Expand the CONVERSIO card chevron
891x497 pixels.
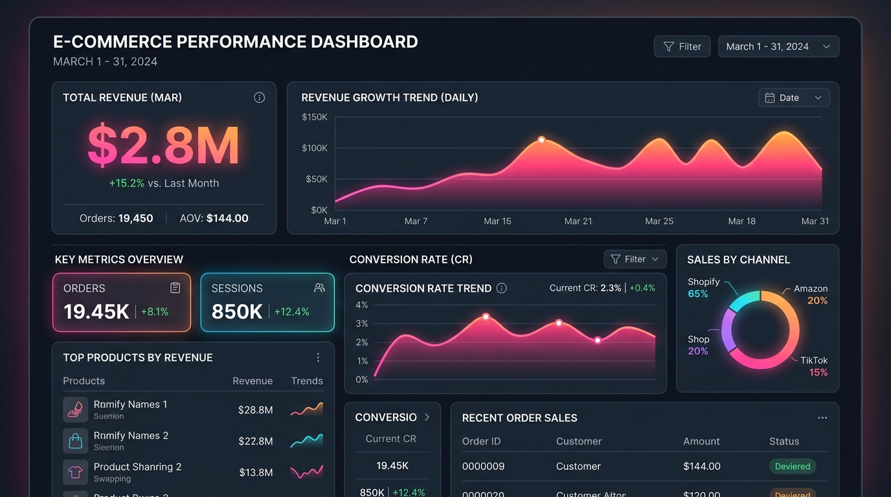click(427, 417)
